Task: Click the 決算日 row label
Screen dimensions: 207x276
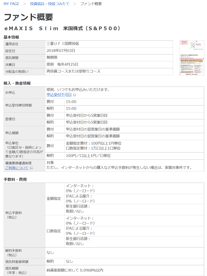Action: [10, 65]
